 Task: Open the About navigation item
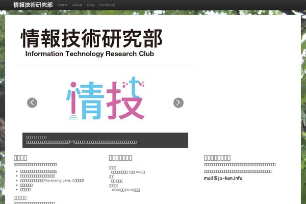coord(77,5)
